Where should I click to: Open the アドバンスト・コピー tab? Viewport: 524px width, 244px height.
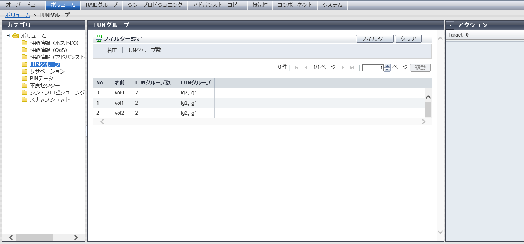click(x=217, y=5)
